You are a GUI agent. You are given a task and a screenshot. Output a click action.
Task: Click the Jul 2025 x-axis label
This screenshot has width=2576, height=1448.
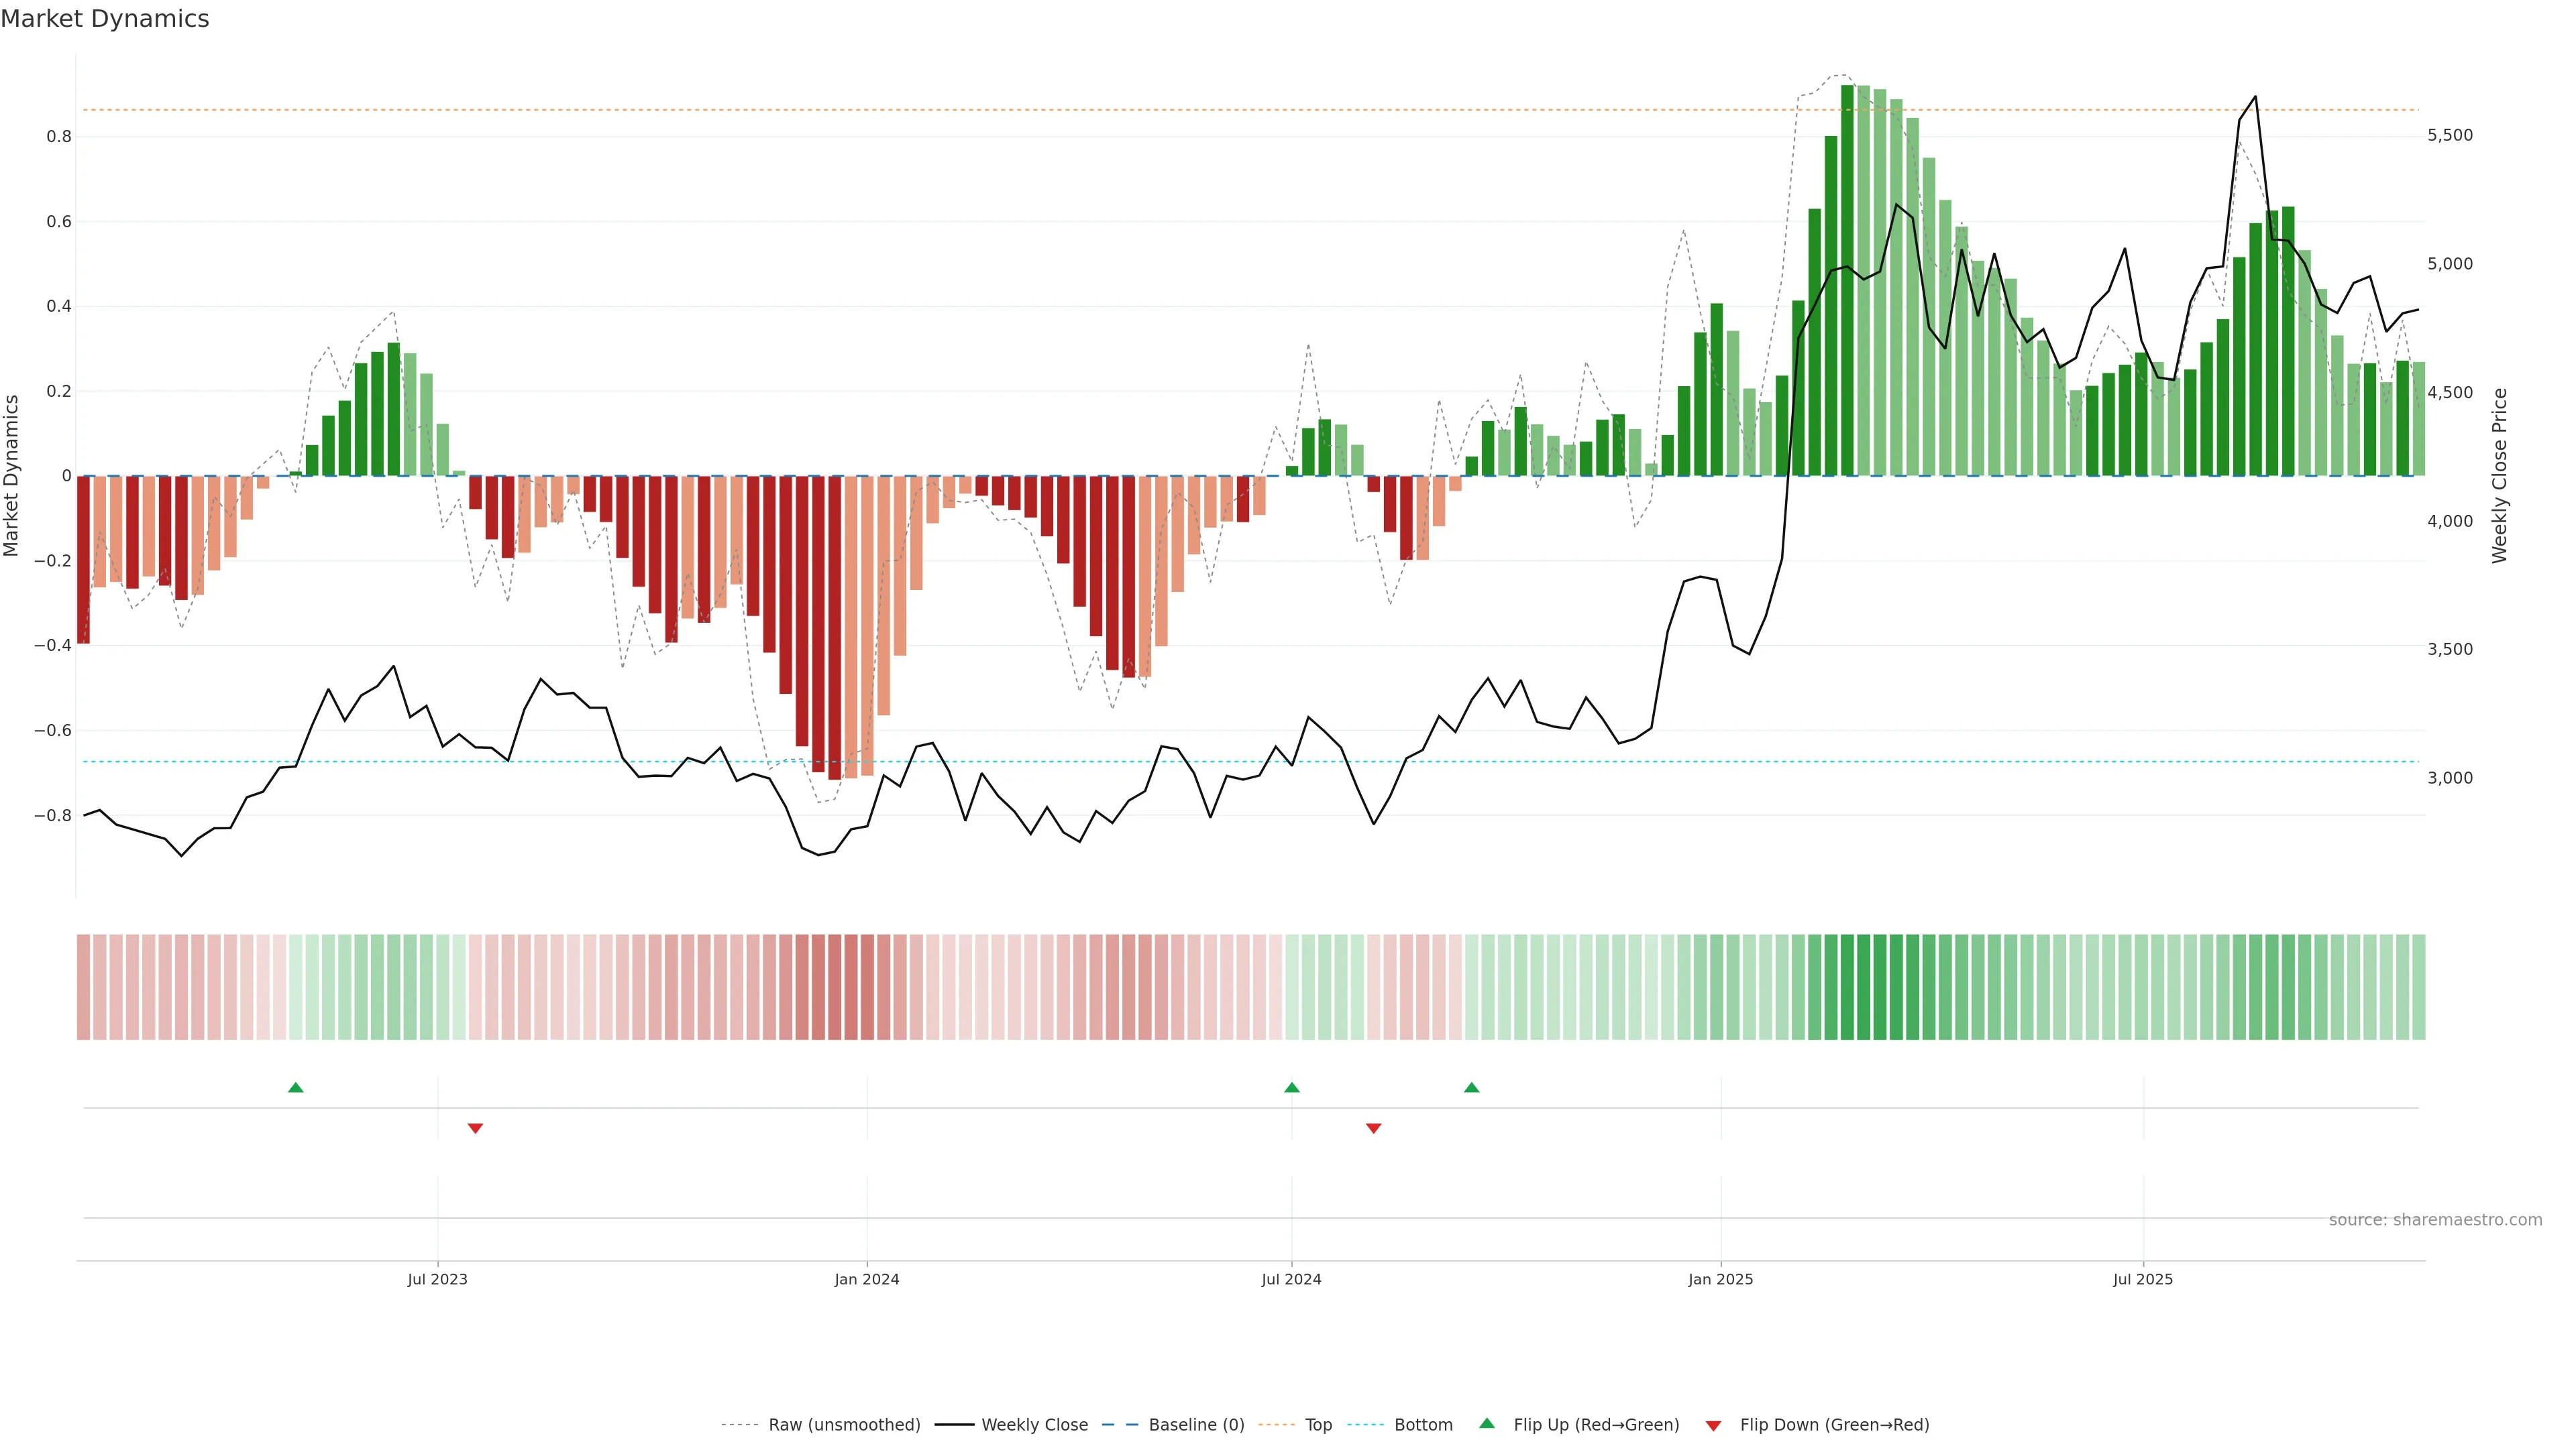pos(2142,1279)
